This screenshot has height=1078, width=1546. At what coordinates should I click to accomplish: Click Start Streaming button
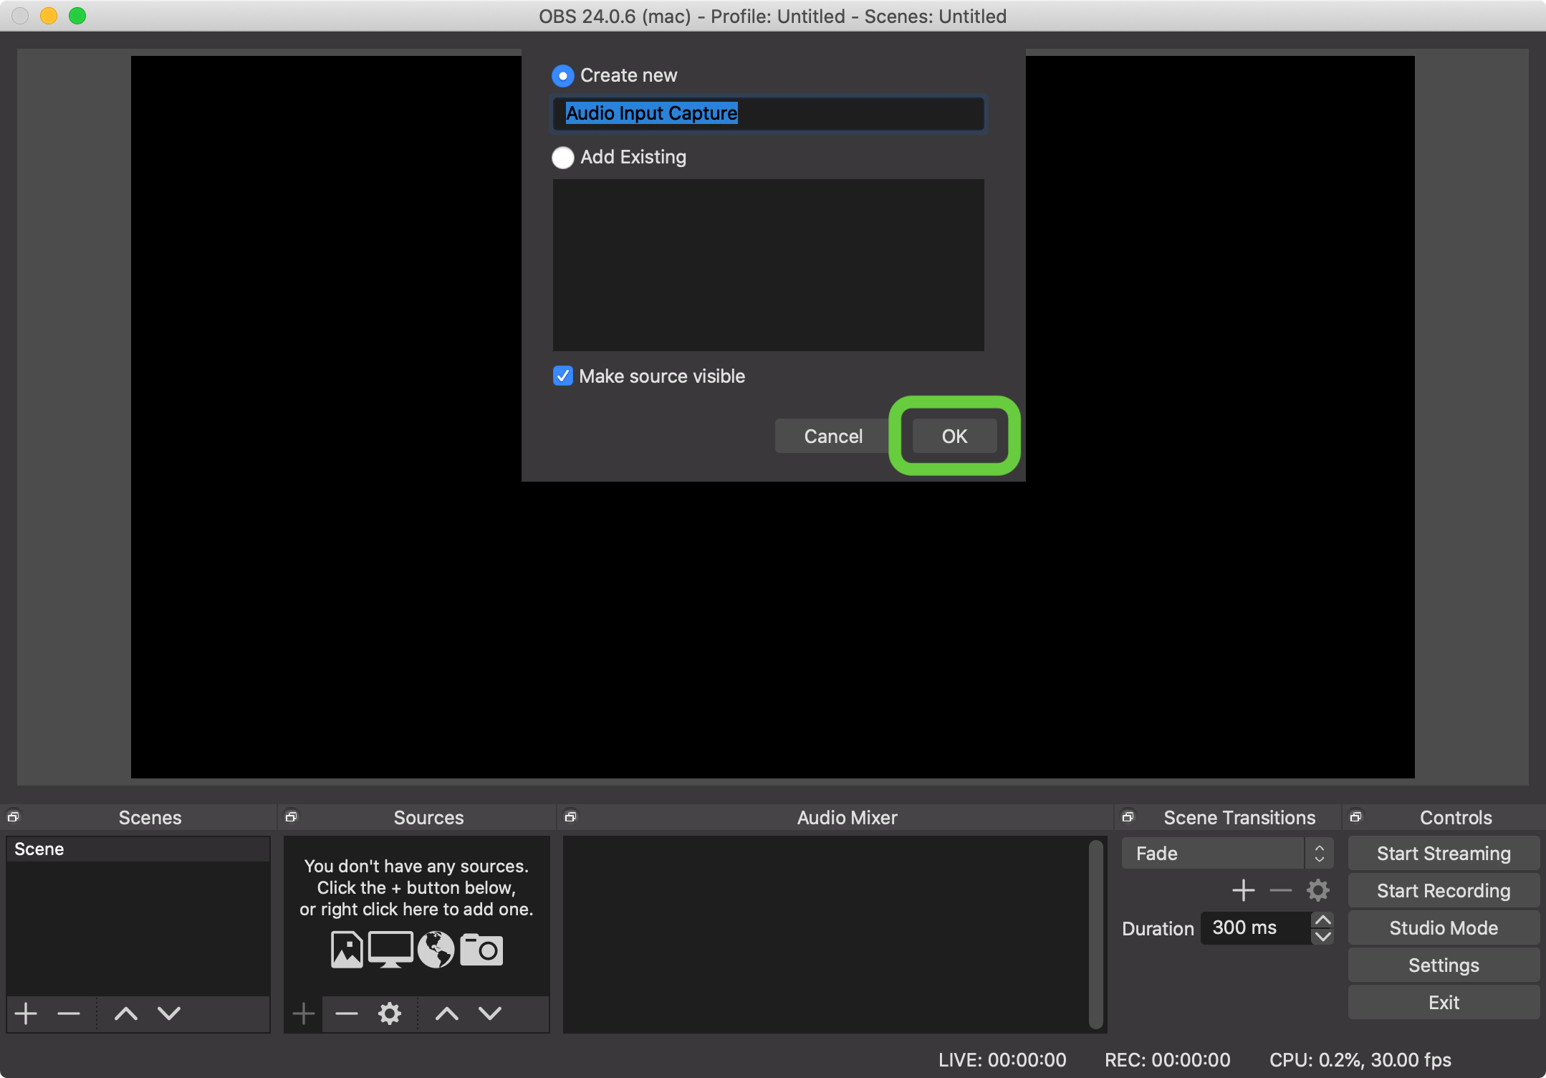pos(1444,853)
